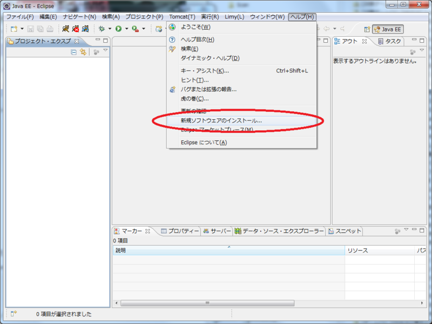The image size is (432, 324).
Task: Toggle Link with Editor in Project Explorer
Action: (83, 52)
